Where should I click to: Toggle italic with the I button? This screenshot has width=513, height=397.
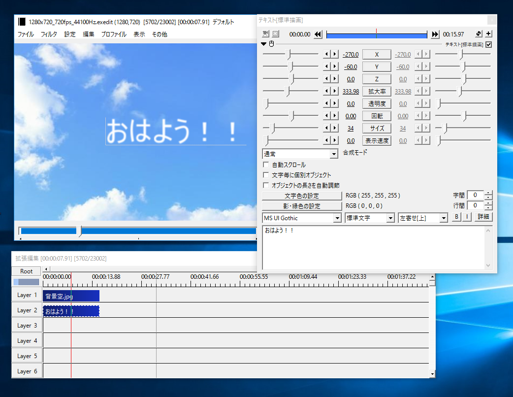[467, 217]
